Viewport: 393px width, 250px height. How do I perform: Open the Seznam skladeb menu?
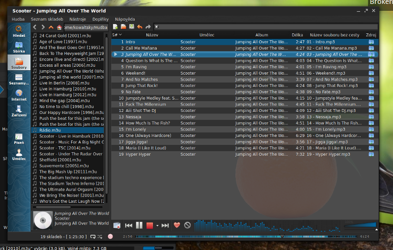pyautogui.click(x=47, y=19)
